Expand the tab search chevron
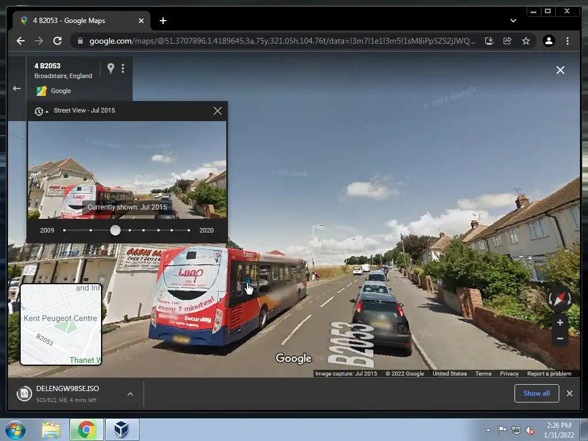 coord(513,21)
